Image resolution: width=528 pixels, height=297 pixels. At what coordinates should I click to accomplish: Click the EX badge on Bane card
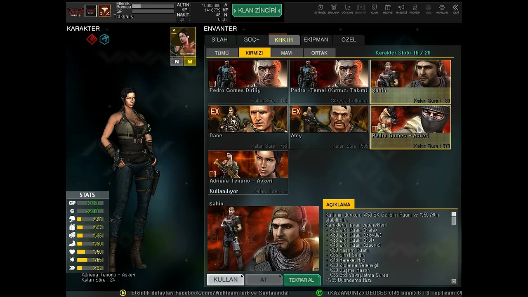point(215,111)
